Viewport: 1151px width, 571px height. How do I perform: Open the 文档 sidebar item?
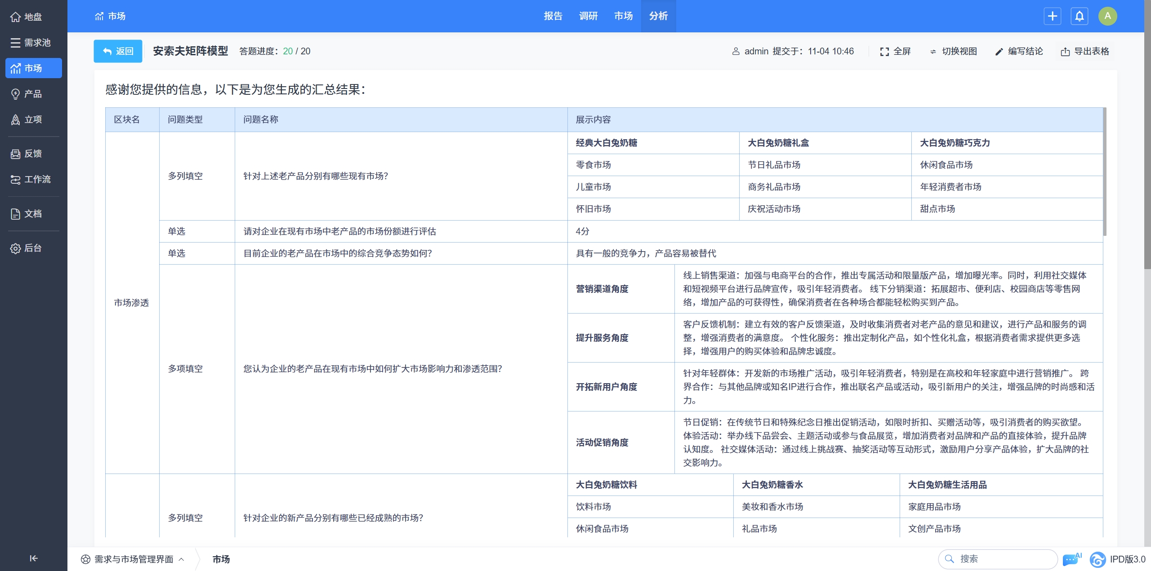coord(33,214)
